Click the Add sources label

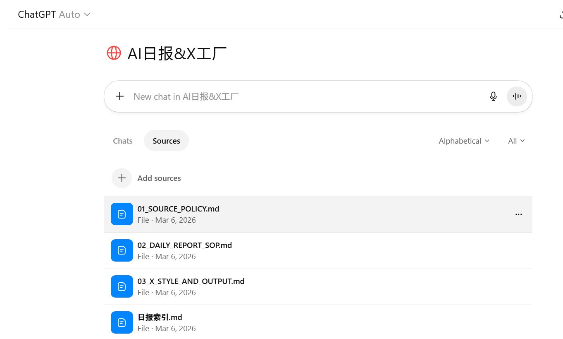tap(159, 178)
